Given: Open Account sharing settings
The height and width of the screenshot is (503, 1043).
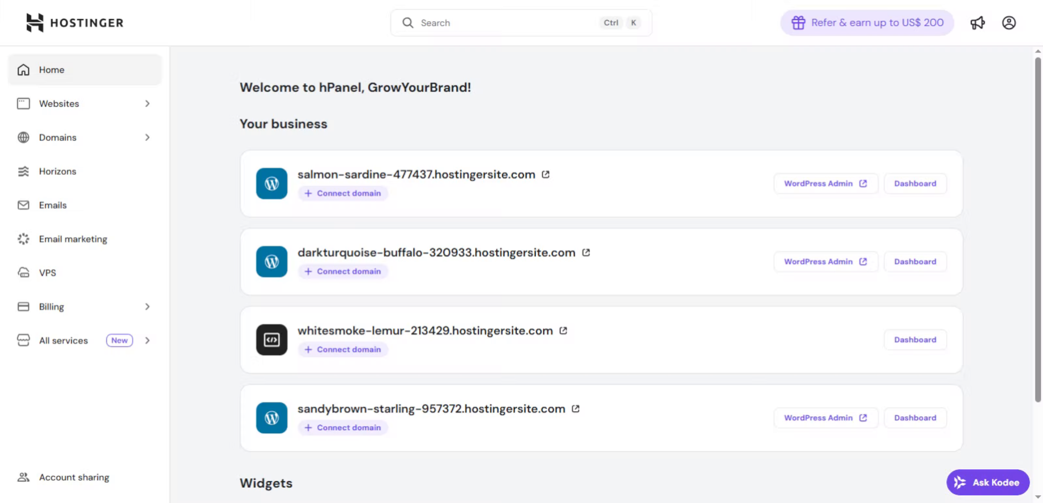Looking at the screenshot, I should click(x=74, y=477).
